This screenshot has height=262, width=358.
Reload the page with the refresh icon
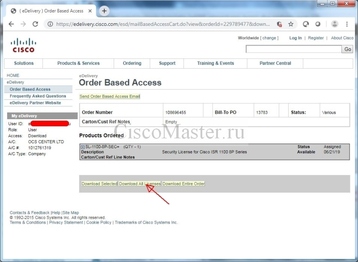pyautogui.click(x=35, y=24)
